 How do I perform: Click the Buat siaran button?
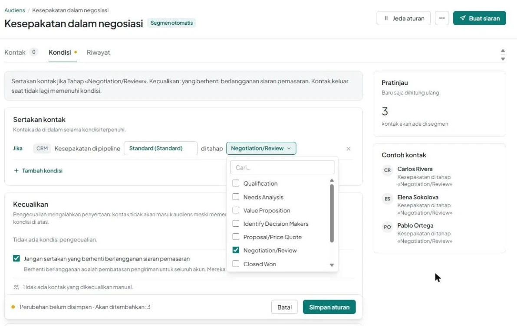pos(479,18)
